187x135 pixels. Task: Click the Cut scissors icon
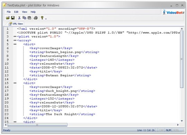click(x=19, y=18)
